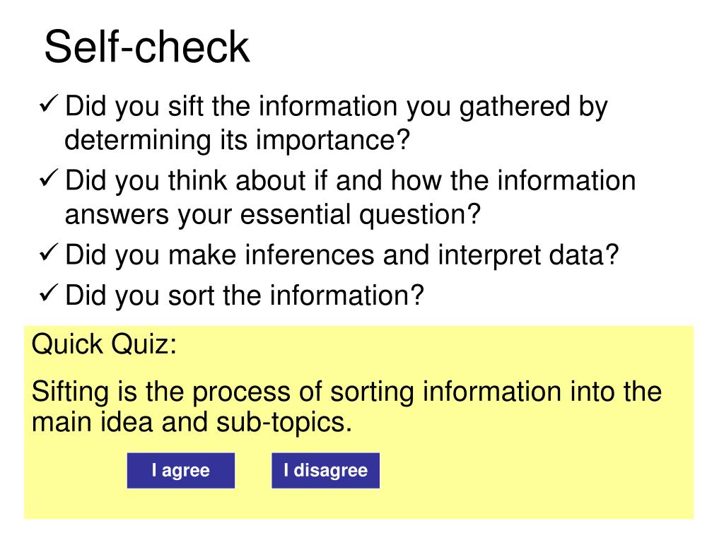Click the "Self-check" slide title
Viewport: 724px width, 543px height.
click(147, 47)
